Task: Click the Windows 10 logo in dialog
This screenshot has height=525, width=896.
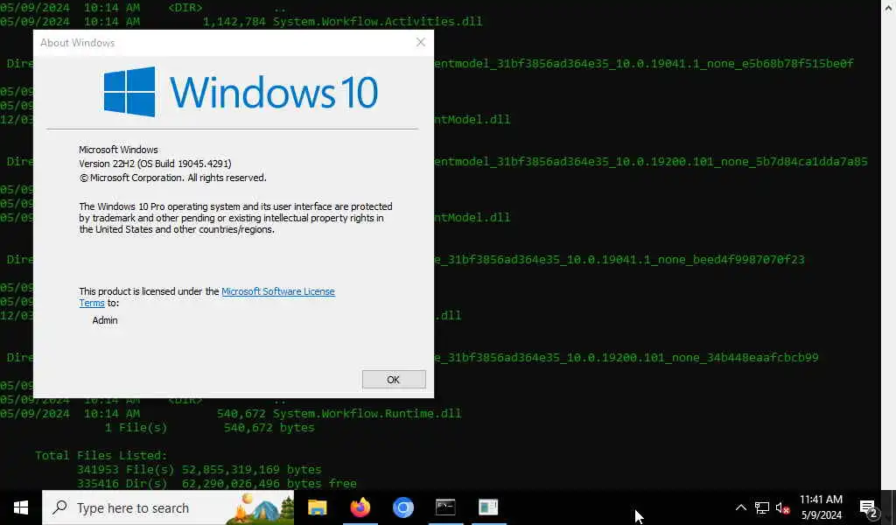Action: click(241, 92)
